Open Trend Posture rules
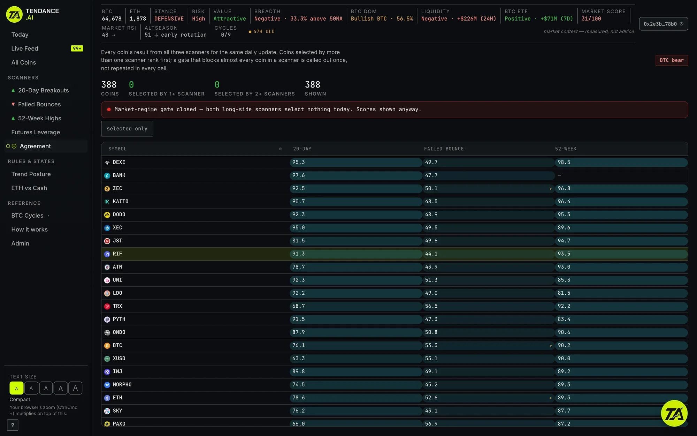 pos(31,174)
